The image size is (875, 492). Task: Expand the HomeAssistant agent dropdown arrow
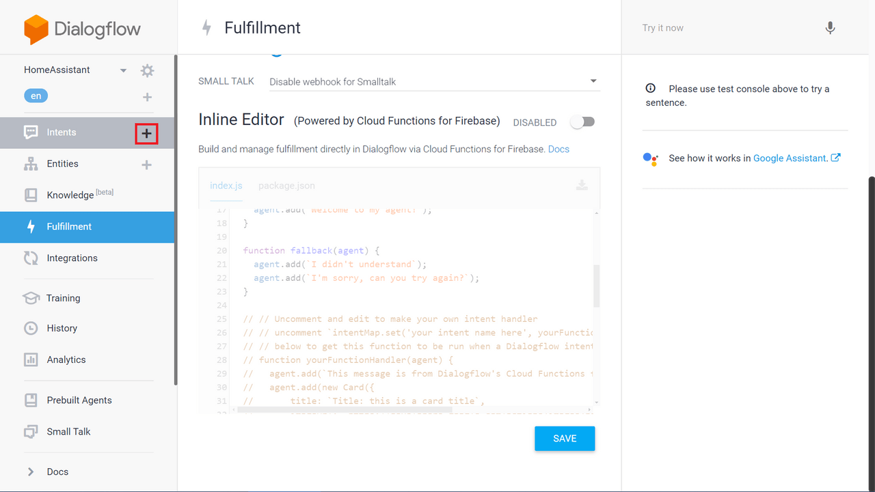click(123, 70)
